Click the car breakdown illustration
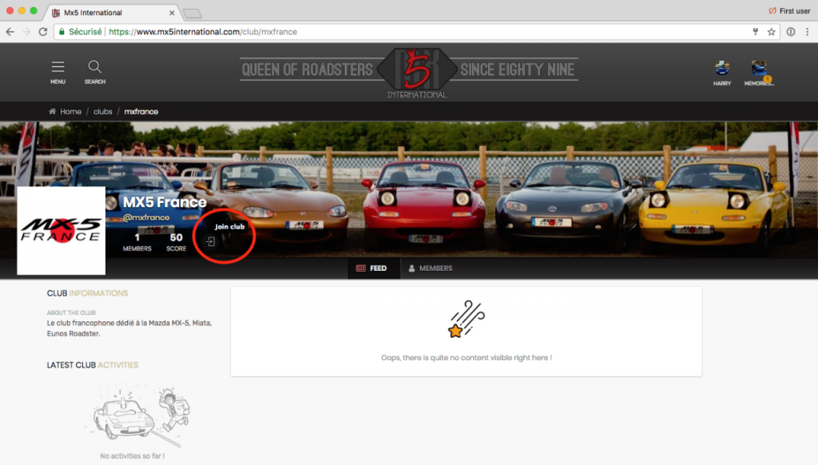The height and width of the screenshot is (465, 818). [x=137, y=416]
